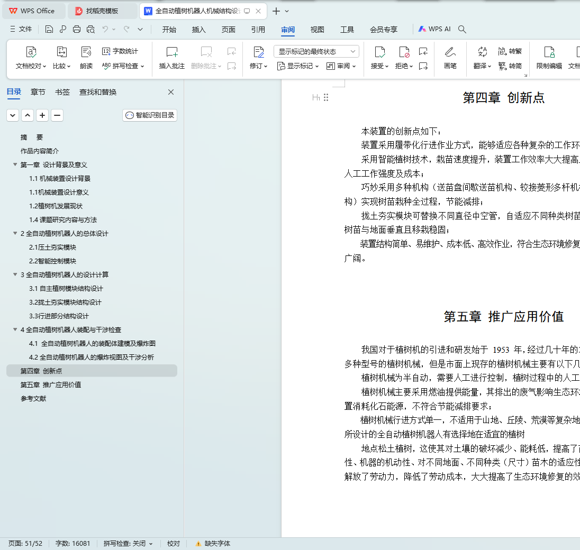Click the plus heading level button in outline

click(x=42, y=115)
